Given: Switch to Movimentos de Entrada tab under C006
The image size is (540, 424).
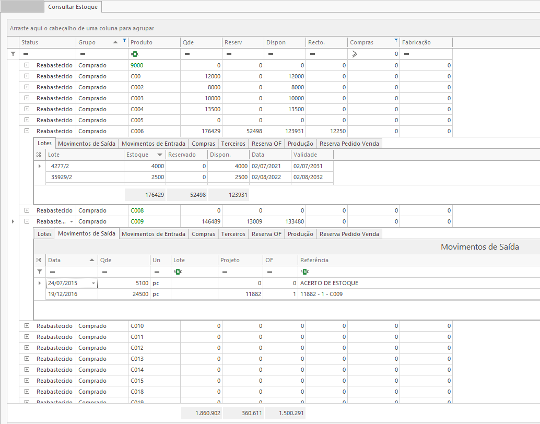Looking at the screenshot, I should pos(153,144).
